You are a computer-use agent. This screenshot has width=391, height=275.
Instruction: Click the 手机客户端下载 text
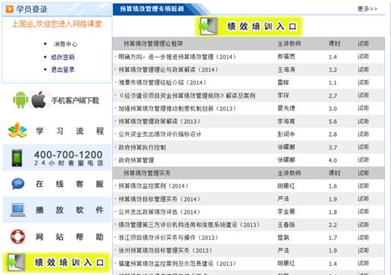coord(75,100)
